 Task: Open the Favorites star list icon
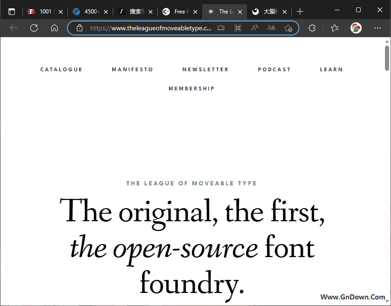[335, 28]
